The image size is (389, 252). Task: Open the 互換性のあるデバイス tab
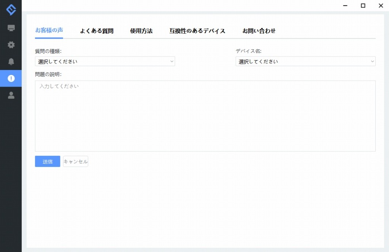tap(197, 31)
